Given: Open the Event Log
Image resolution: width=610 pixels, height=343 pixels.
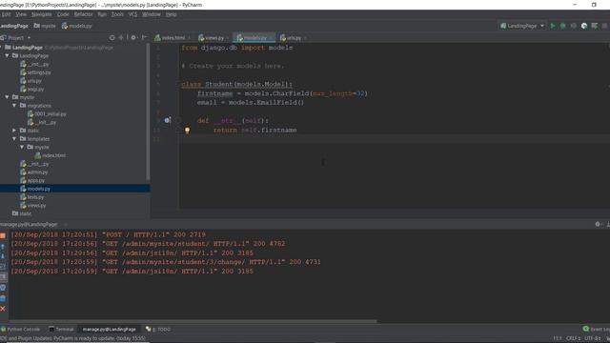Looking at the screenshot, I should coord(597,330).
